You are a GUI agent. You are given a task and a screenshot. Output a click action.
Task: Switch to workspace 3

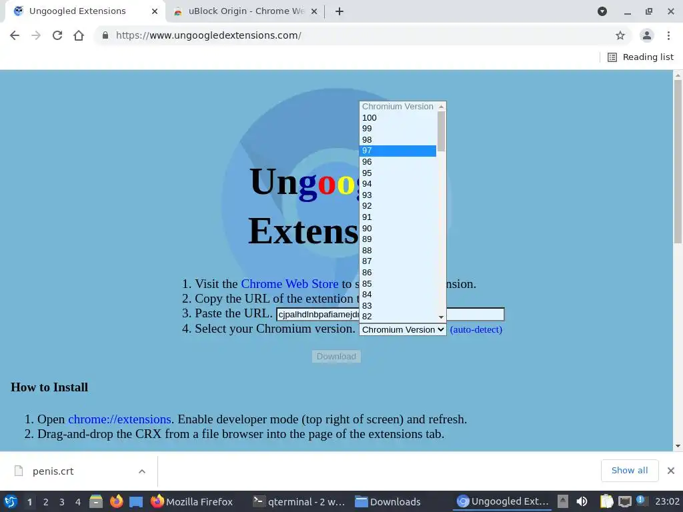coord(62,502)
